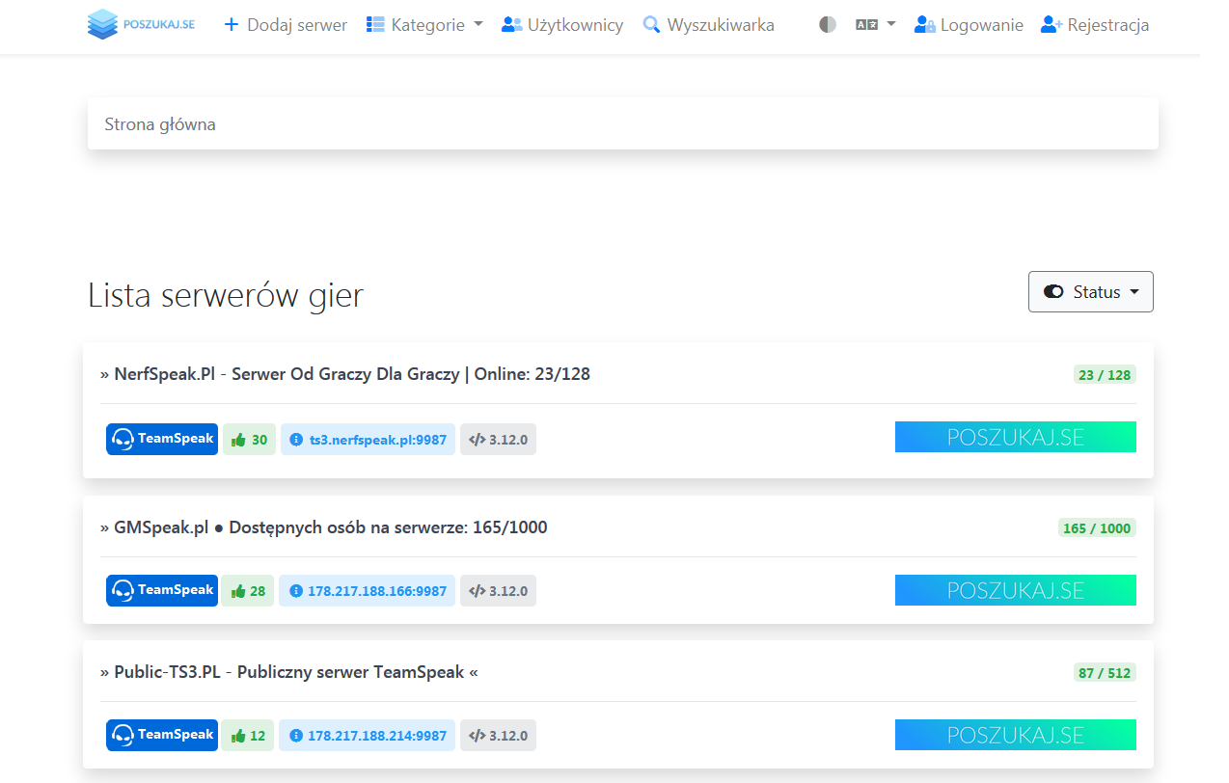Click the Poszukaj.se logo in the navbar

[x=141, y=25]
